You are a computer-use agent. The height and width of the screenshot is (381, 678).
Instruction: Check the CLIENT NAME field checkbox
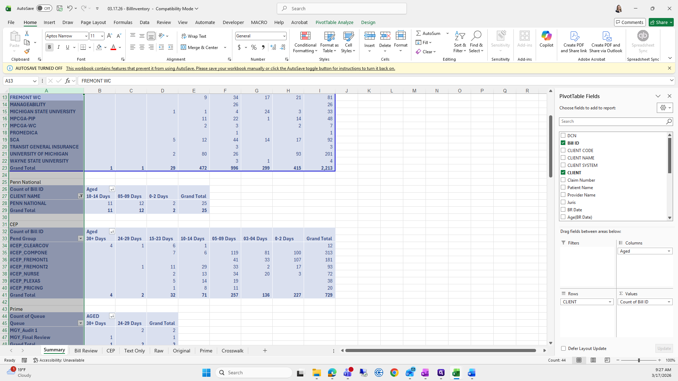click(x=563, y=158)
